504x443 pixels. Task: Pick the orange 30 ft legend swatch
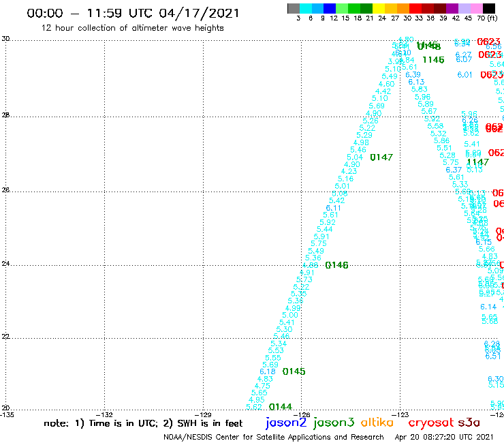403,8
